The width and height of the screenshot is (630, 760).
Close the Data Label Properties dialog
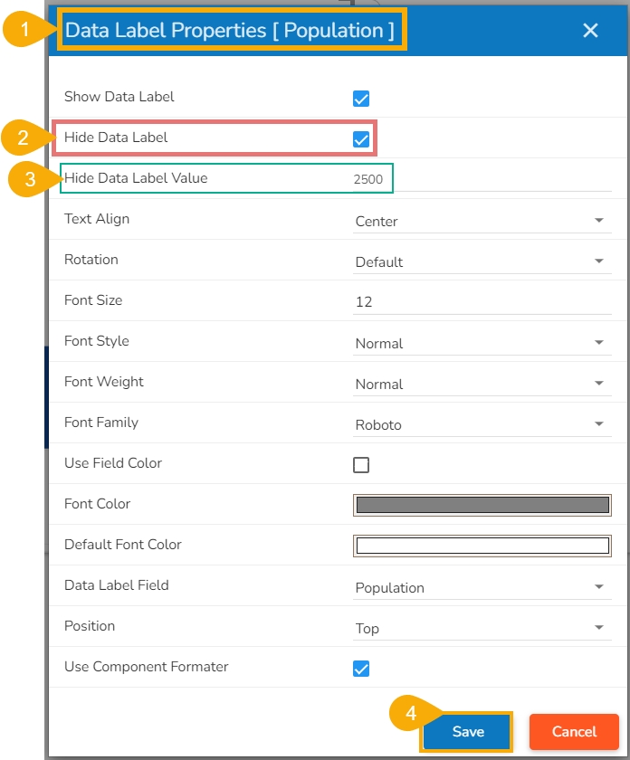[590, 31]
